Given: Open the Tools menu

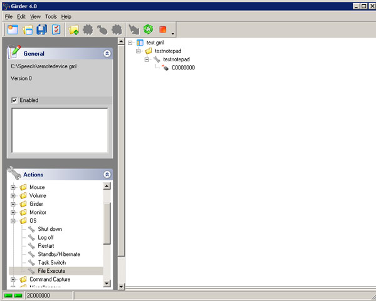Looking at the screenshot, I should [51, 16].
